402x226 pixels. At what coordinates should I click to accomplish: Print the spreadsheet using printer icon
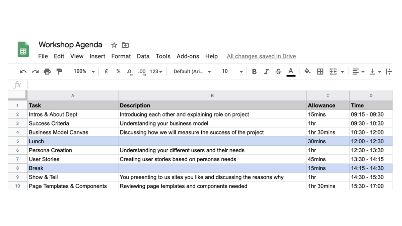pyautogui.click(x=47, y=72)
